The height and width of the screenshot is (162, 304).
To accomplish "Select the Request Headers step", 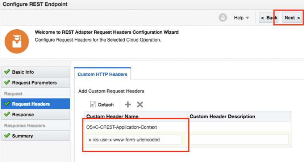I will tap(31, 104).
